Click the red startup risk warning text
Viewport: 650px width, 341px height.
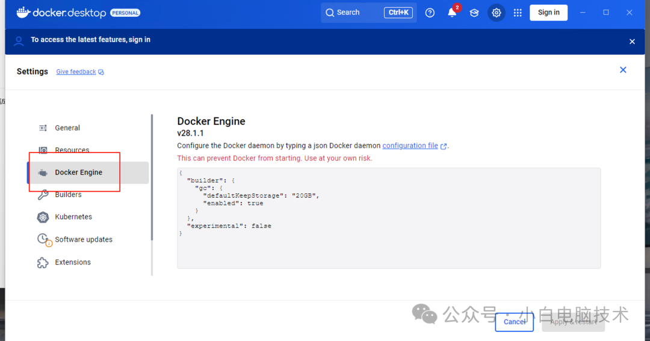[274, 158]
